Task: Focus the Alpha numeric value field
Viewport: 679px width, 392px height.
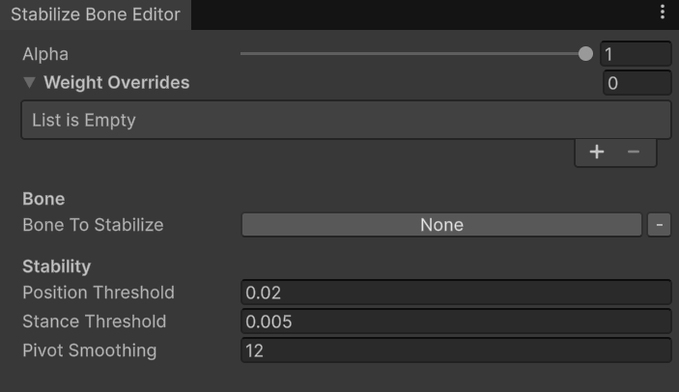Action: [636, 54]
